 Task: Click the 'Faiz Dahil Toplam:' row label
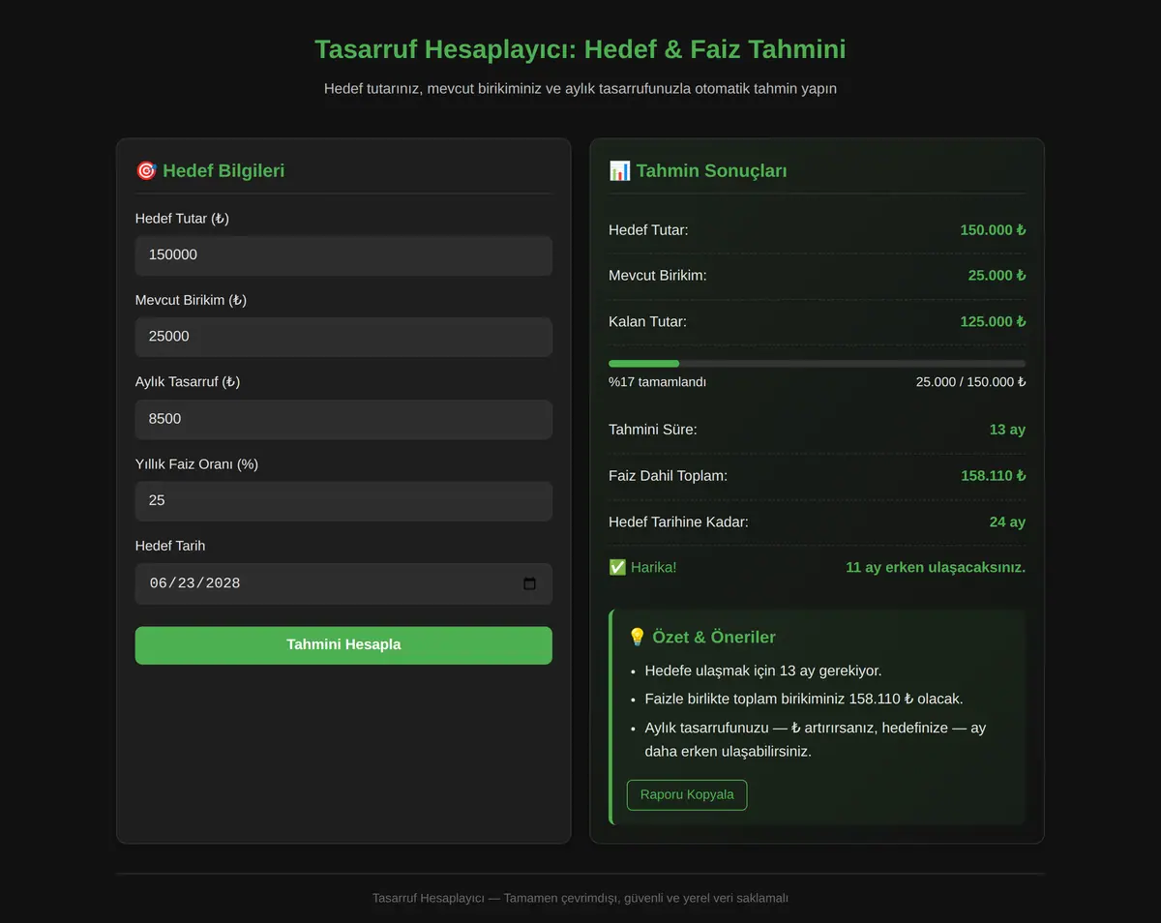(668, 476)
